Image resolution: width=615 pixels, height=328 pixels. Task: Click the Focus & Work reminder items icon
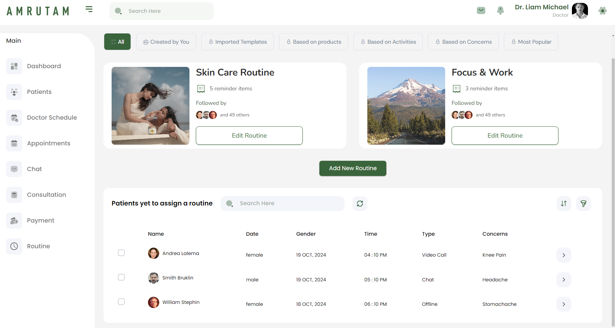457,89
